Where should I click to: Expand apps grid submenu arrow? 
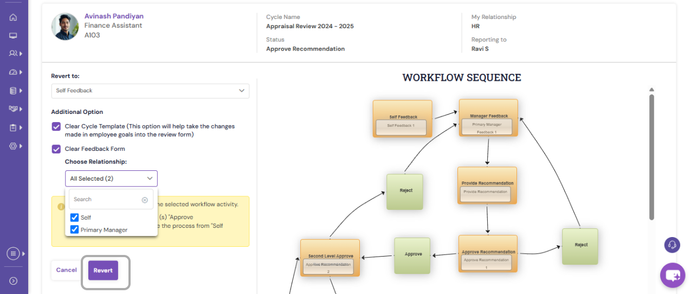23,253
